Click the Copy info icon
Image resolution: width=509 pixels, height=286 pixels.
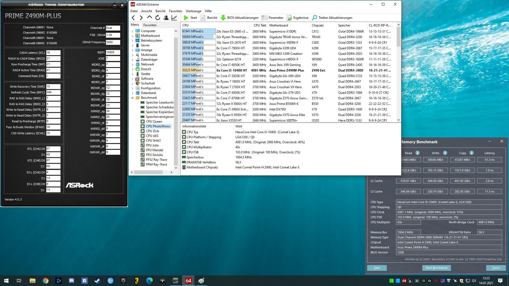point(472,153)
